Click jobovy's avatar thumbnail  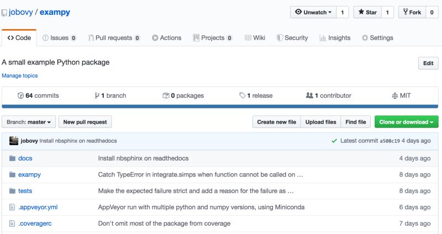[x=14, y=141]
